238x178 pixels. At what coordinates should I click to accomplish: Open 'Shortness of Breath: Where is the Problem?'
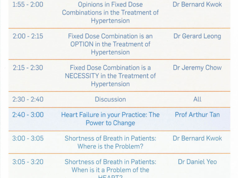[x=110, y=142]
